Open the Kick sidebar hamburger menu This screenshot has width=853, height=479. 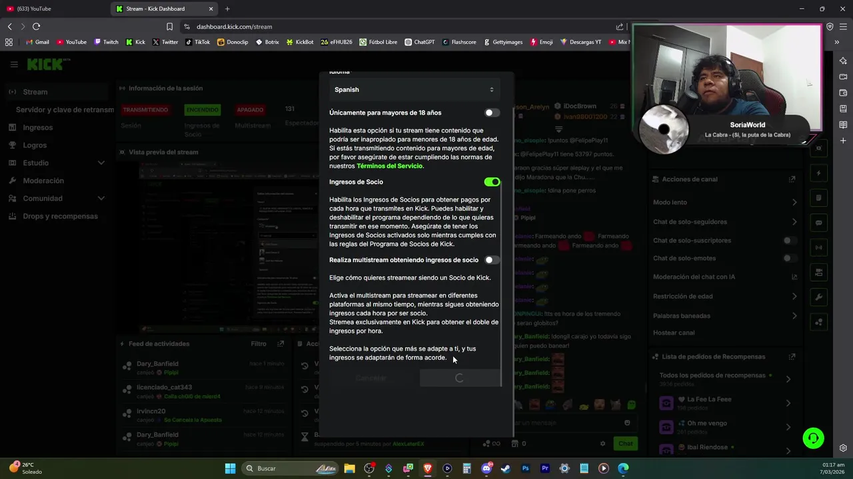pyautogui.click(x=14, y=65)
